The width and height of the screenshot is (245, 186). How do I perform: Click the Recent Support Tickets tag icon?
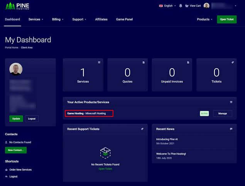pos(142,129)
